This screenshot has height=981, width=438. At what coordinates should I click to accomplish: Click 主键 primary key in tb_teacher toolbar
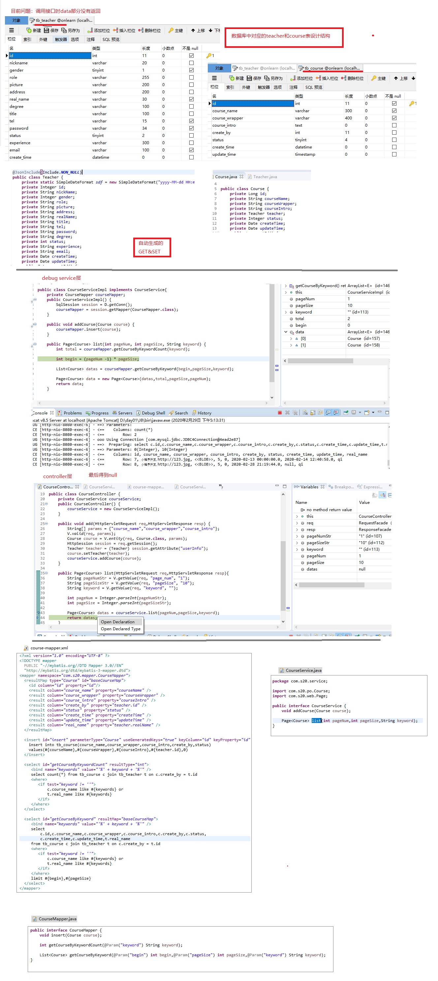point(175,30)
